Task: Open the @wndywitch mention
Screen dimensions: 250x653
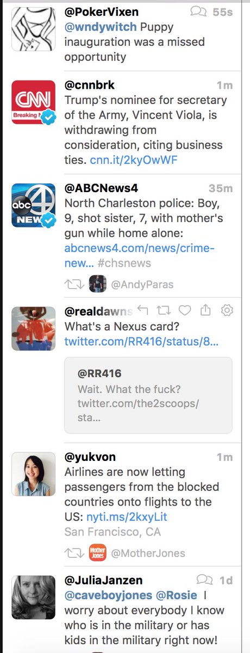Action: tap(101, 27)
